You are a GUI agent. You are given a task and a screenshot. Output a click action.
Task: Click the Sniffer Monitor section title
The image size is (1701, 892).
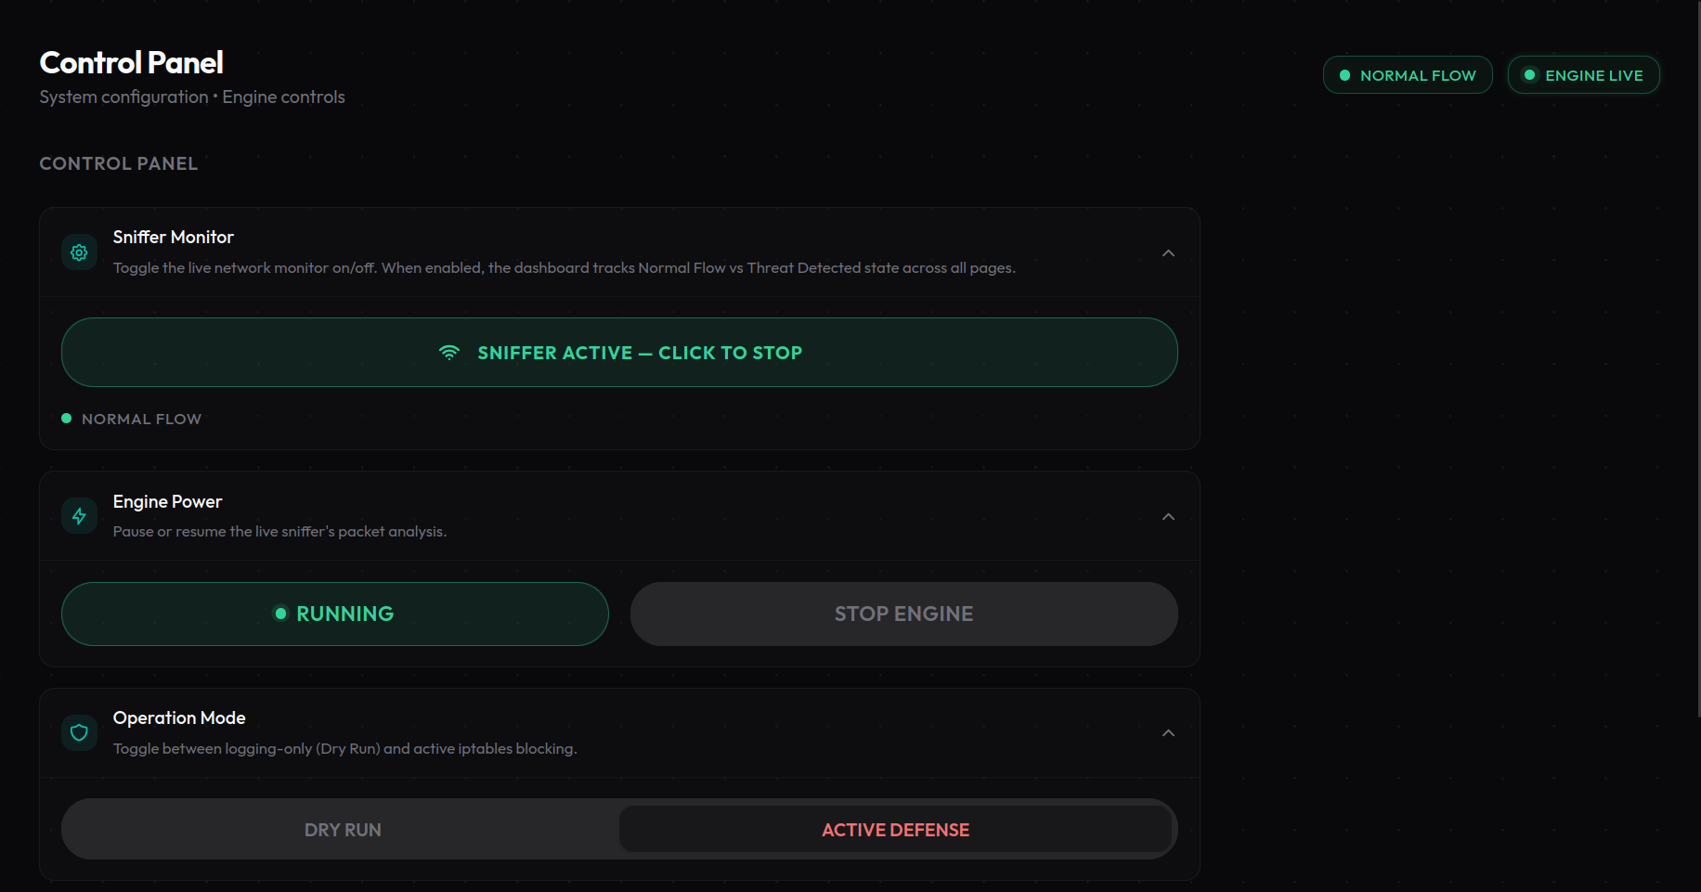[x=174, y=238]
